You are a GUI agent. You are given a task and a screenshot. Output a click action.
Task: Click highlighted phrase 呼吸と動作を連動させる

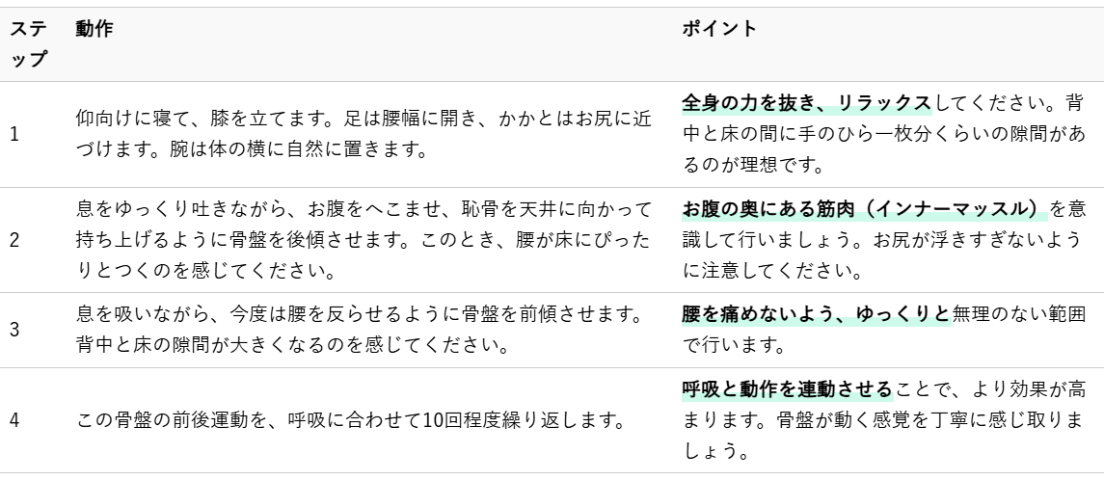pos(789,390)
